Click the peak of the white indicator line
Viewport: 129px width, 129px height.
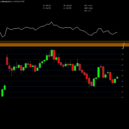[52, 22]
